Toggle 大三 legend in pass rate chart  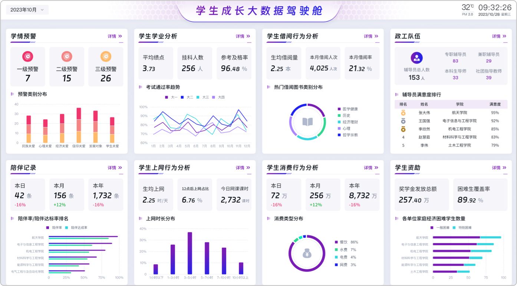pos(203,97)
